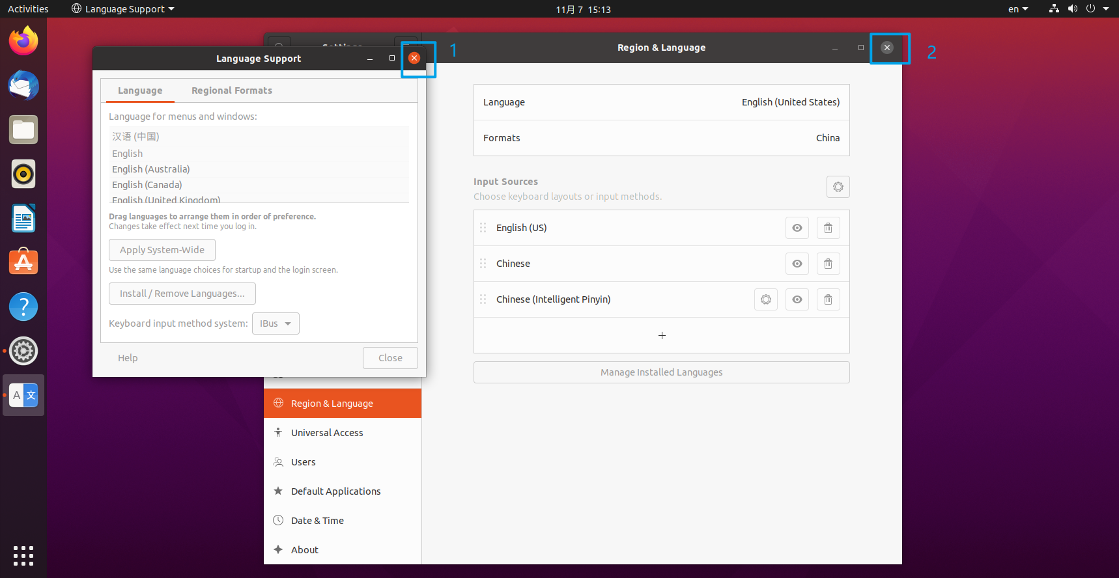The image size is (1119, 578).
Task: Open the Language Support app menu in the top bar
Action: point(123,8)
